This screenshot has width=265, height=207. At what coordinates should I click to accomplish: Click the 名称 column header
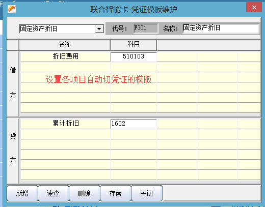[65, 45]
